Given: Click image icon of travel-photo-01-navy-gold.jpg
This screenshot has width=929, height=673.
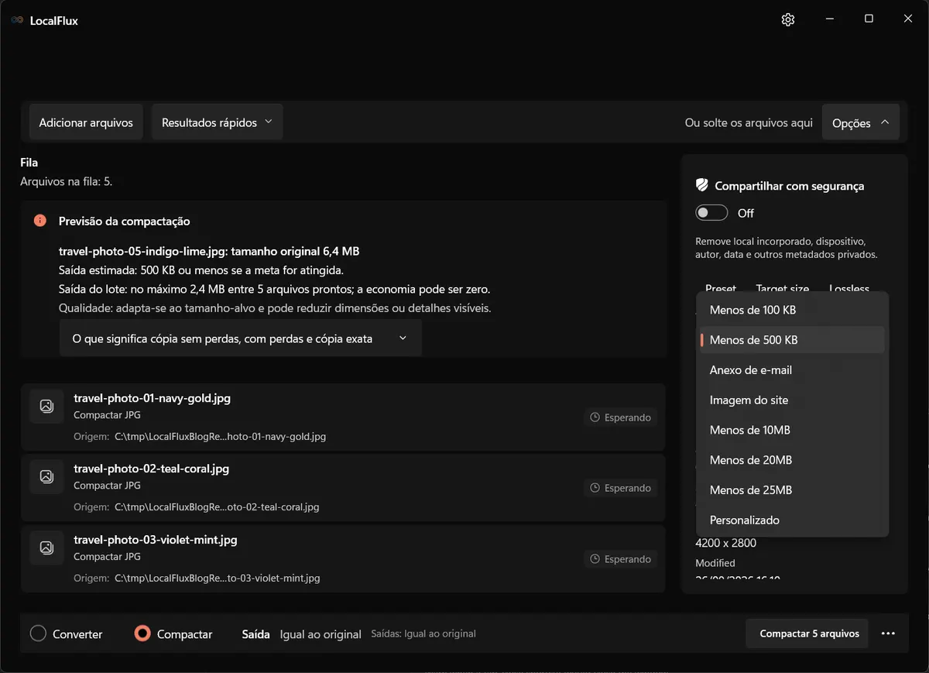Looking at the screenshot, I should (x=46, y=406).
